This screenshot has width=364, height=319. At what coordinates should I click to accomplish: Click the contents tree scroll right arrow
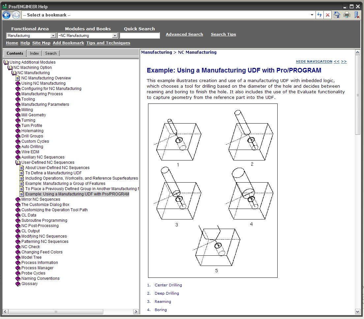(x=136, y=311)
